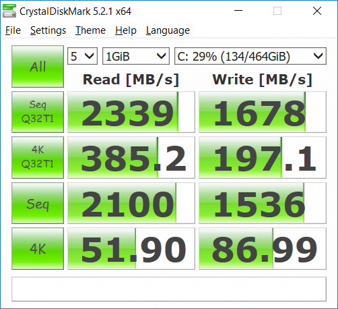The width and height of the screenshot is (338, 309).
Task: Click the CrystalDiskMark app icon in title bar
Action: (x=9, y=11)
